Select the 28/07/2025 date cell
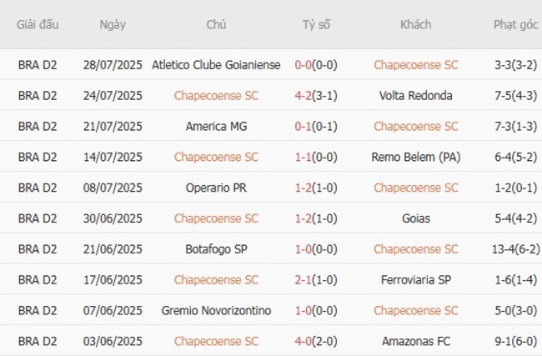 click(113, 65)
